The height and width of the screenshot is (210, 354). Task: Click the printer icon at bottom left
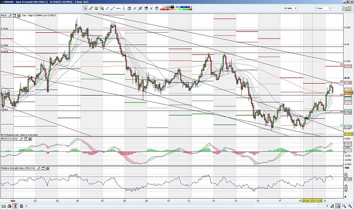9,206
